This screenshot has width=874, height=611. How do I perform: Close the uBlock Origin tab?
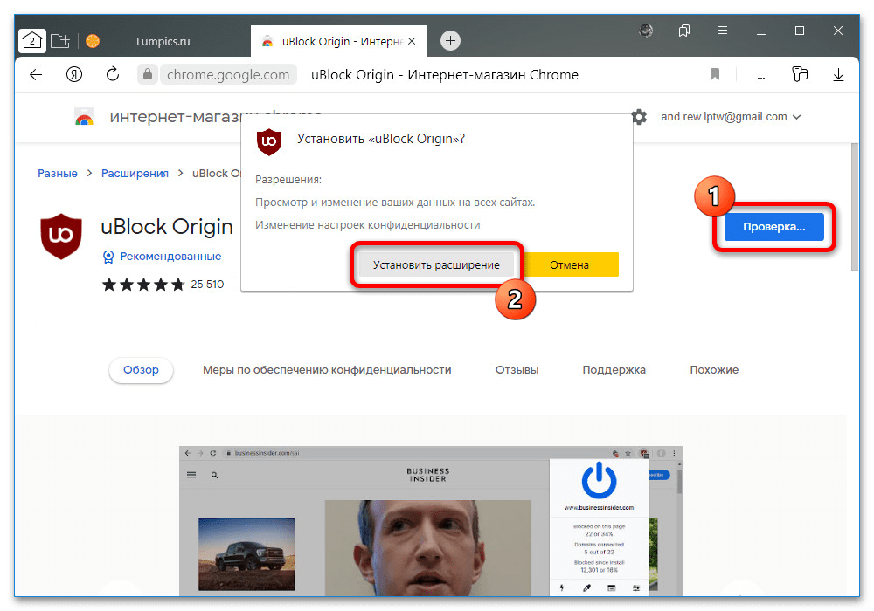pyautogui.click(x=412, y=41)
